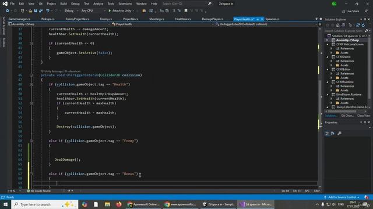Image resolution: width=373 pixels, height=209 pixels.
Task: Switch to Unity '2d space in - Sampl...' taskbar window
Action: [219, 204]
